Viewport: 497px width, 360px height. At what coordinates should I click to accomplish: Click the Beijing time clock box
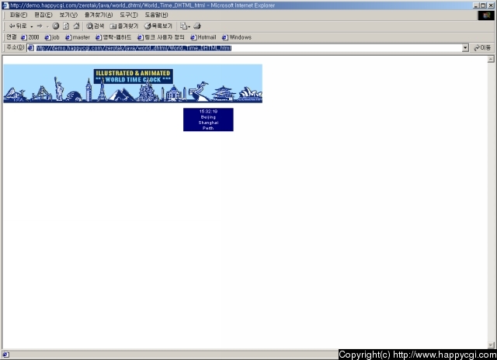click(208, 119)
